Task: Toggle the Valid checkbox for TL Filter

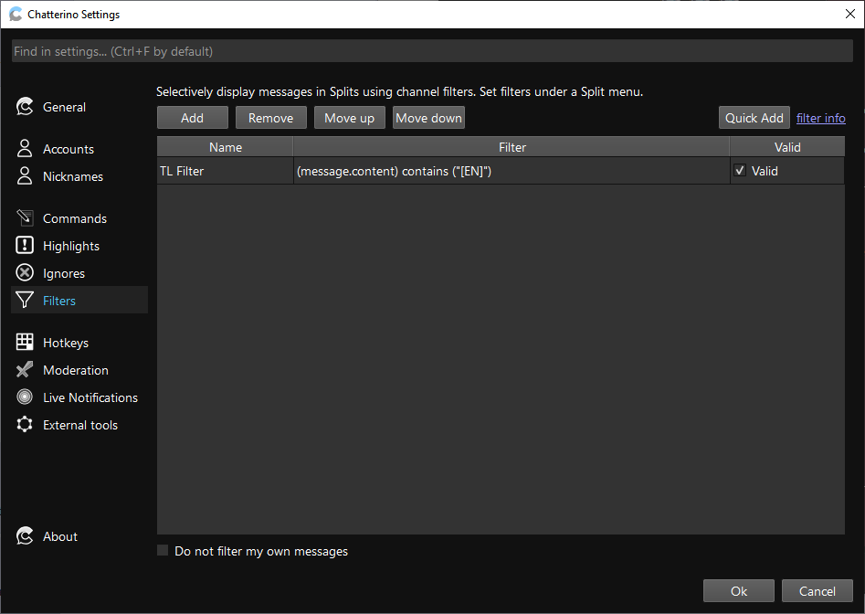Action: point(740,171)
